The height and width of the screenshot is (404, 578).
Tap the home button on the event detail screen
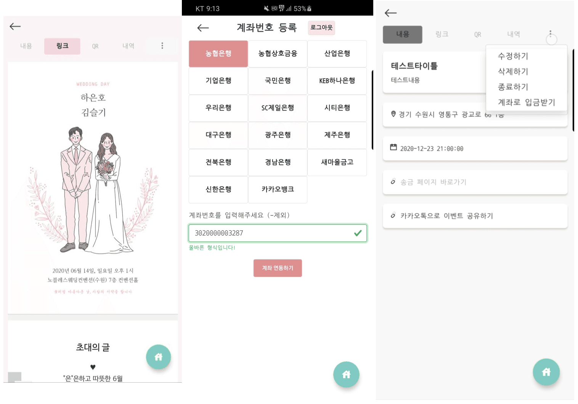pyautogui.click(x=546, y=372)
